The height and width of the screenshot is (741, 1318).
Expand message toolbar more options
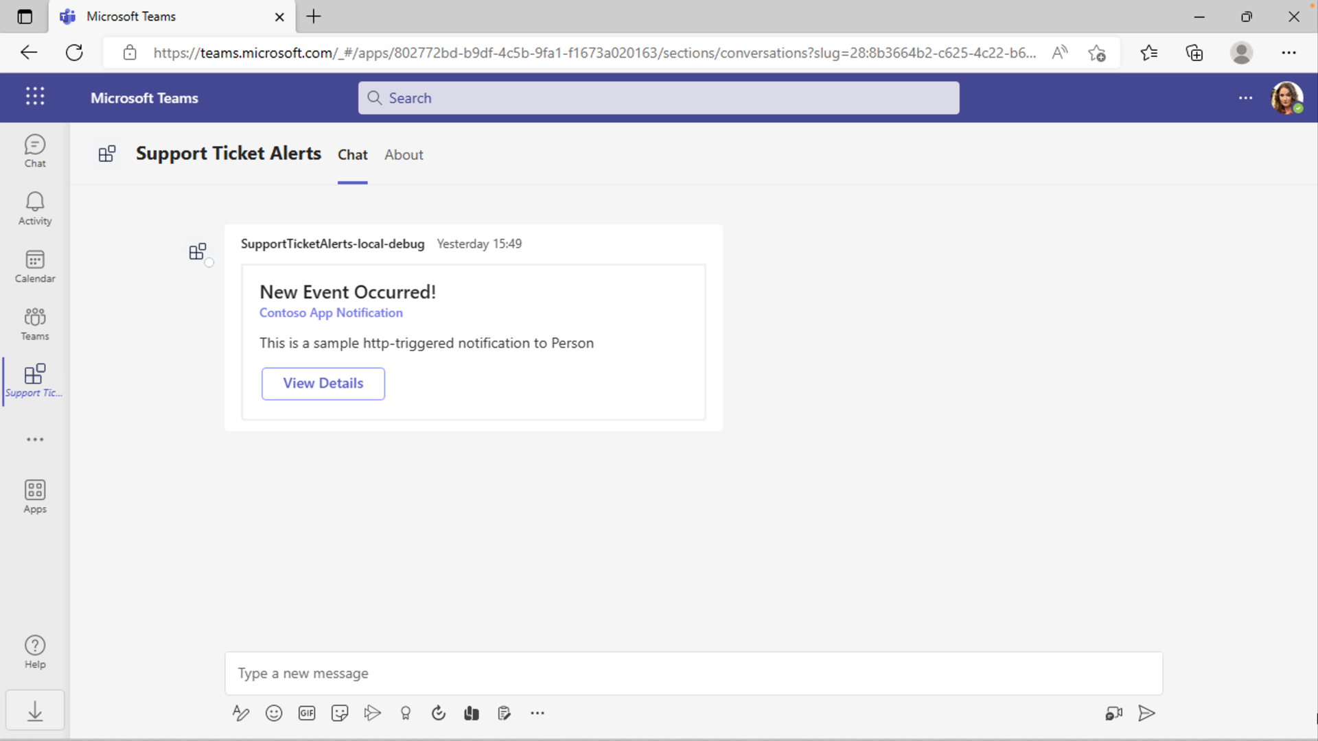pos(537,713)
